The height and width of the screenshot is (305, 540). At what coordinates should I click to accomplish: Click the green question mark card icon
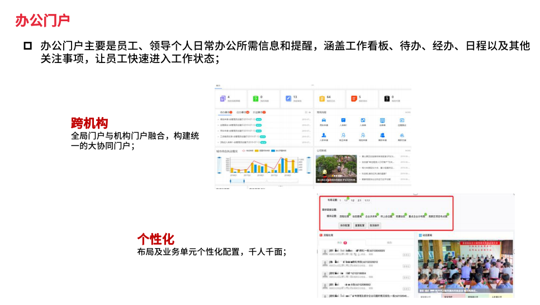coord(255,99)
